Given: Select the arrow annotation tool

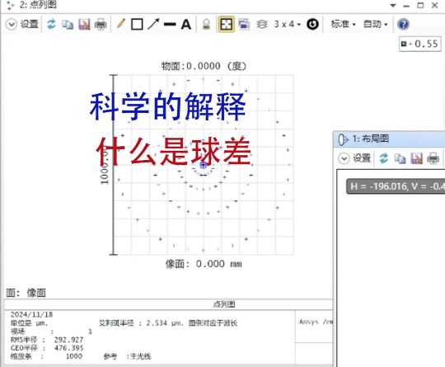Looking at the screenshot, I should [x=153, y=24].
